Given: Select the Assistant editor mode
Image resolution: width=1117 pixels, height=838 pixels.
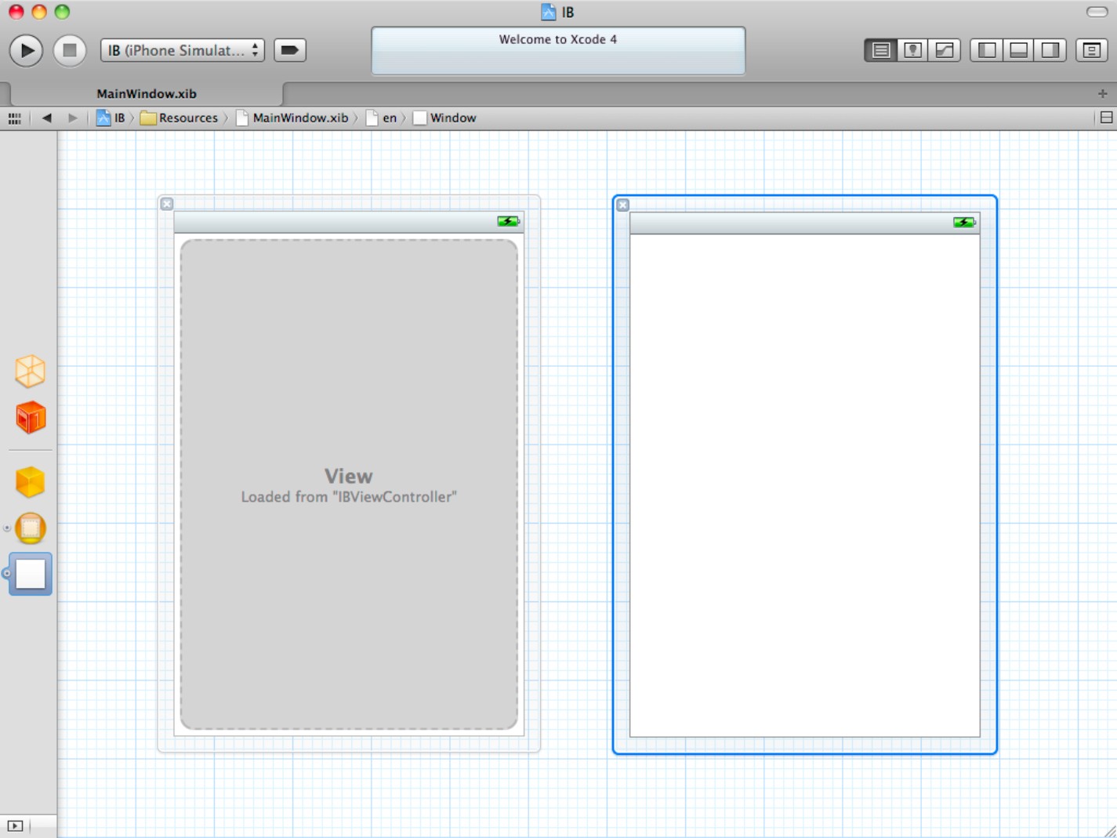Looking at the screenshot, I should tap(912, 50).
